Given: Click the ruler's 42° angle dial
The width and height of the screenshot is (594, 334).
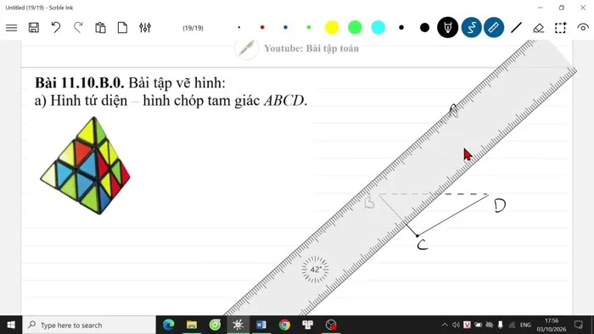Looking at the screenshot, I should click(x=315, y=270).
